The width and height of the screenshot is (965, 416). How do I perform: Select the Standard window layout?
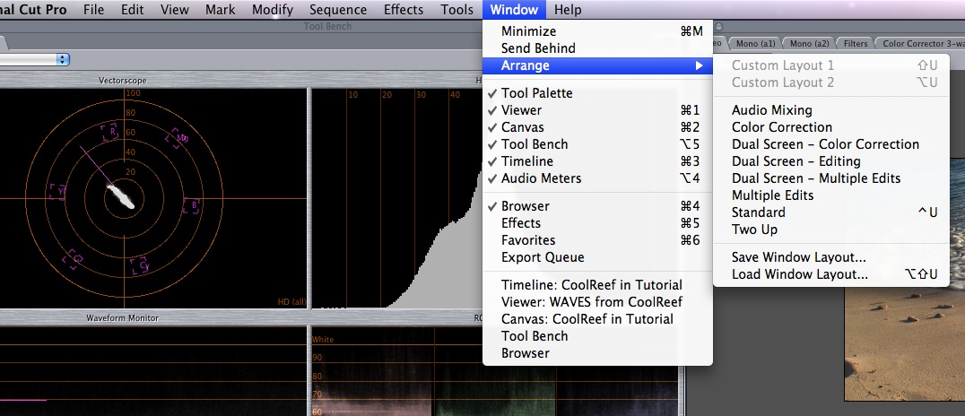830,212
